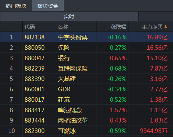Click the -0.34% change value
Screen dimensions: 173x137
coord(117,89)
